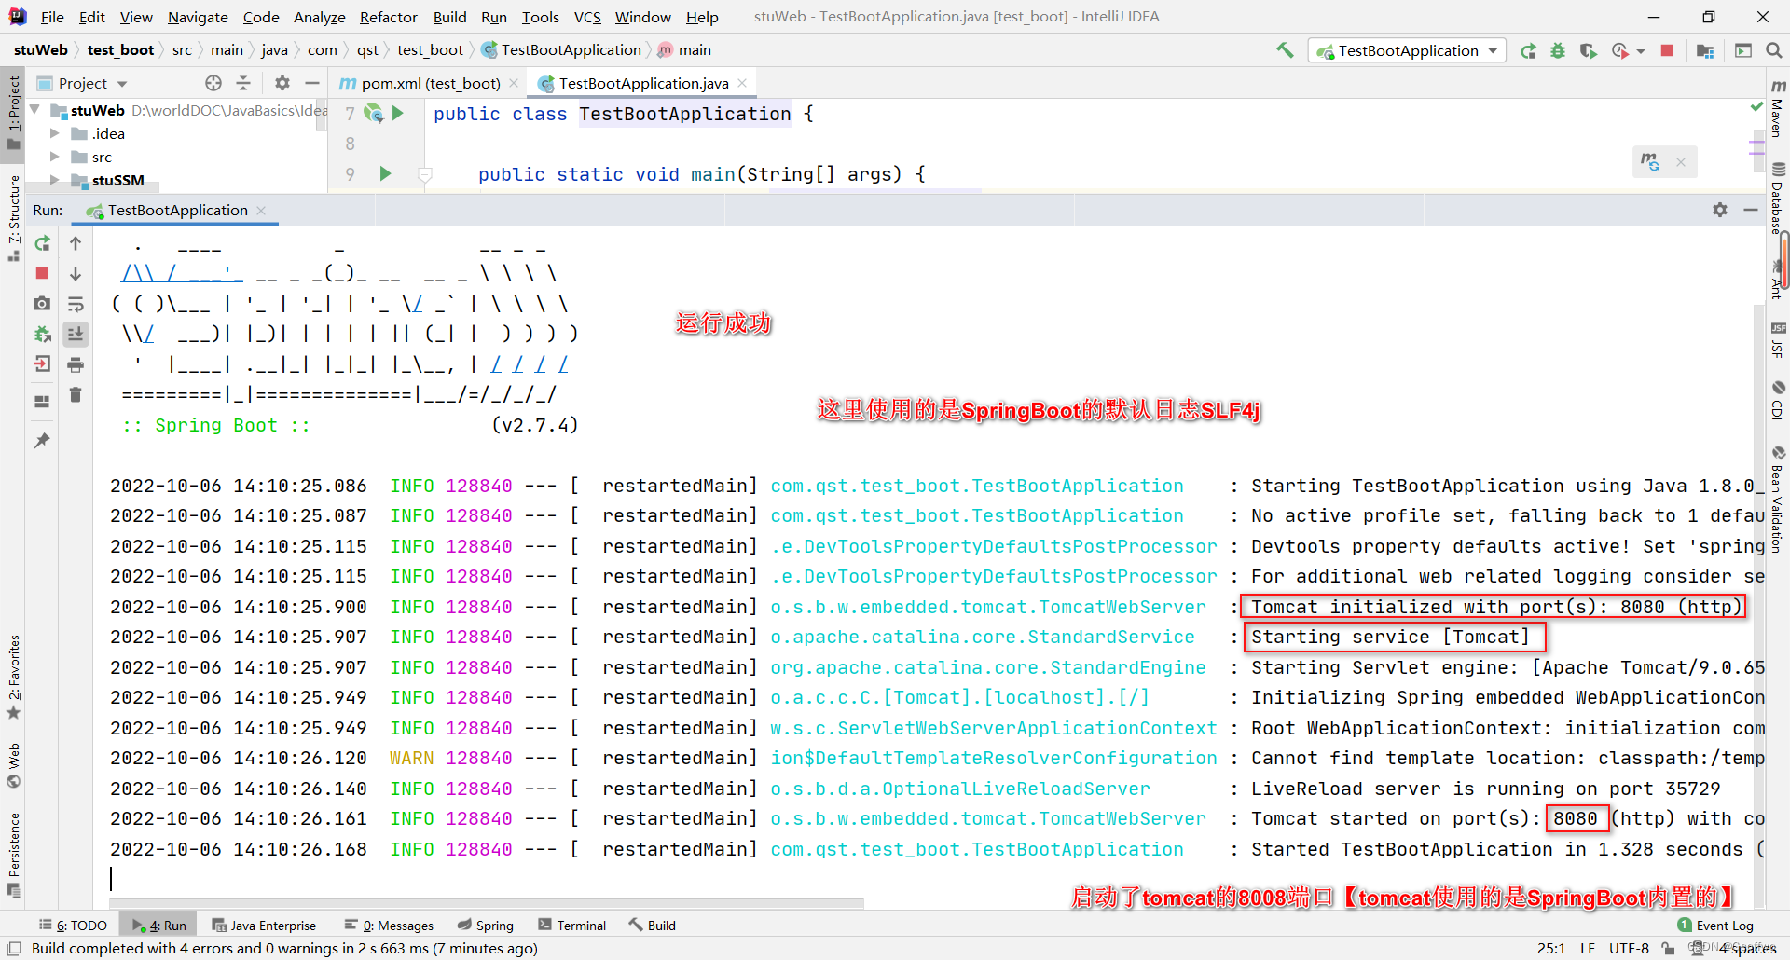Open Project panel options gear
The image size is (1790, 960).
click(x=282, y=83)
